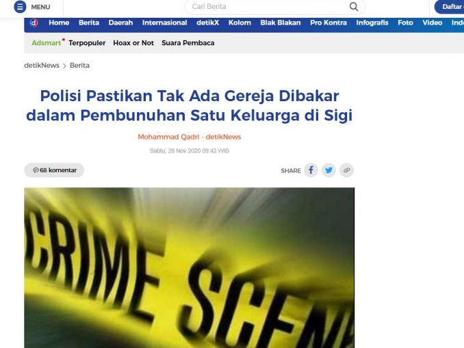Focus the Cari Berita search field

click(x=268, y=7)
